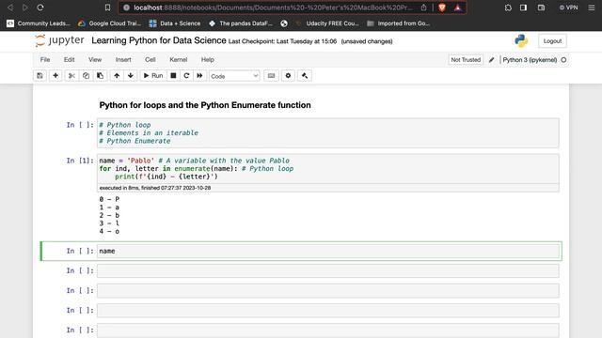The height and width of the screenshot is (338, 602).
Task: Click the localhost address bar
Action: click(x=273, y=8)
